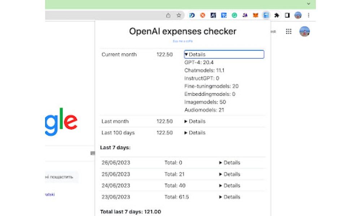The height and width of the screenshot is (216, 361).
Task: Click the InstructGPT: 0 line
Action: pos(202,78)
